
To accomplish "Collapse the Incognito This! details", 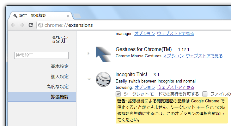I will [89, 79].
